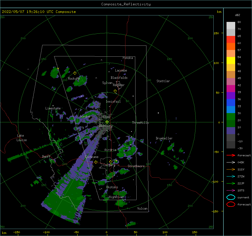Click the light gray 70 dBZ swatch
Image resolution: width=252 pixels, height=236 pixels.
231,26
